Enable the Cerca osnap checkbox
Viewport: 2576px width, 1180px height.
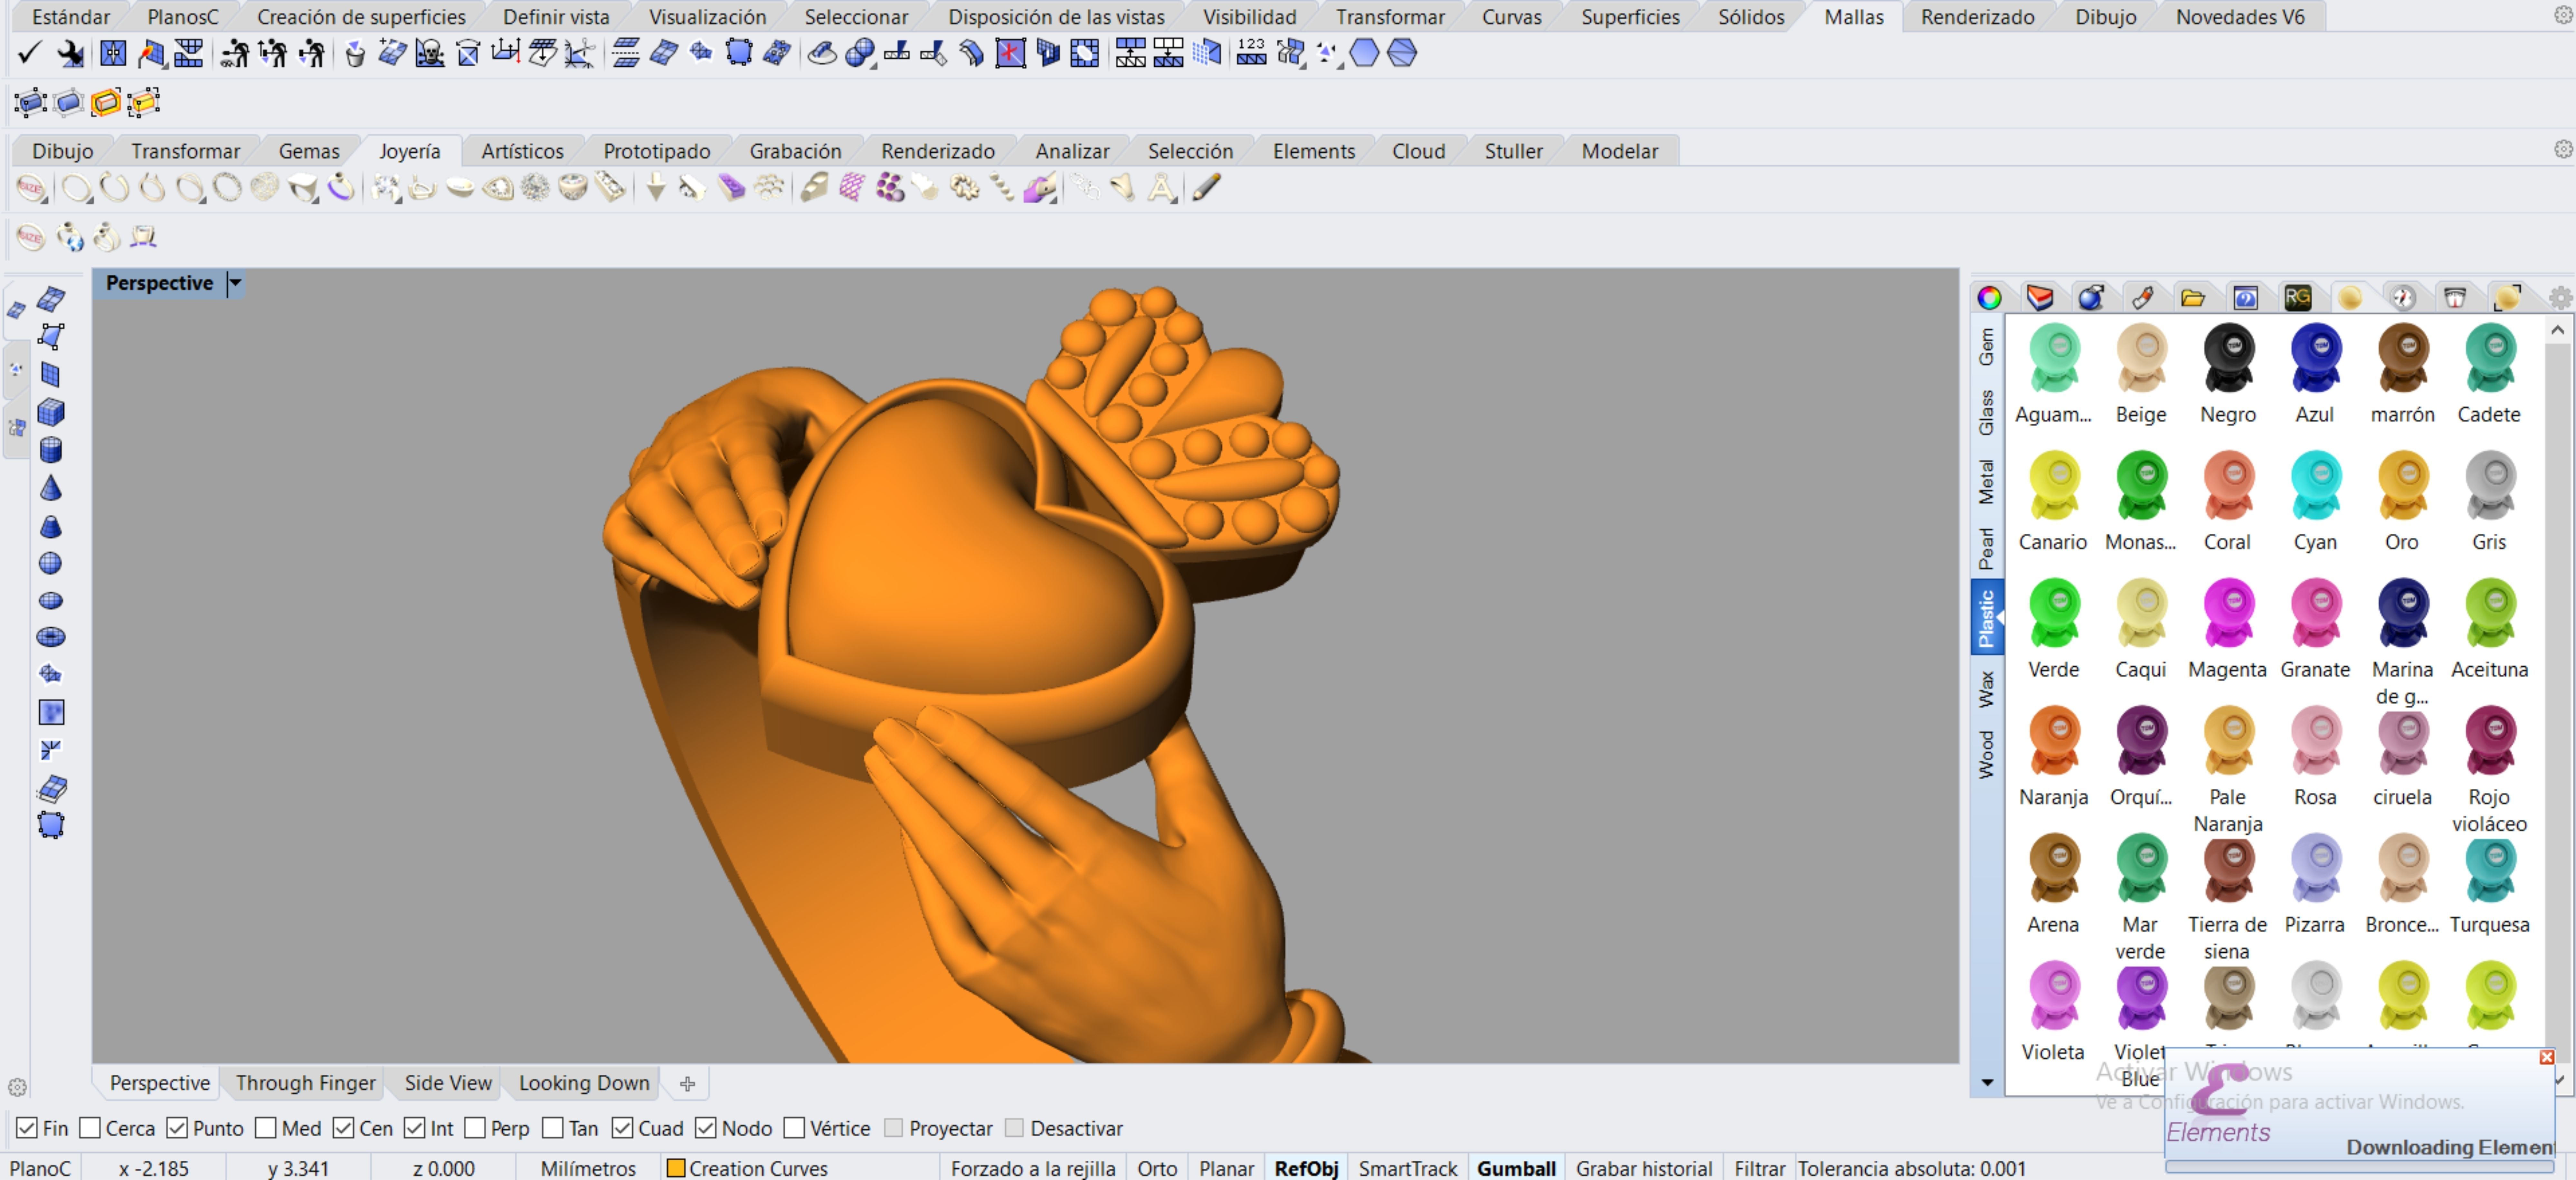click(90, 1128)
